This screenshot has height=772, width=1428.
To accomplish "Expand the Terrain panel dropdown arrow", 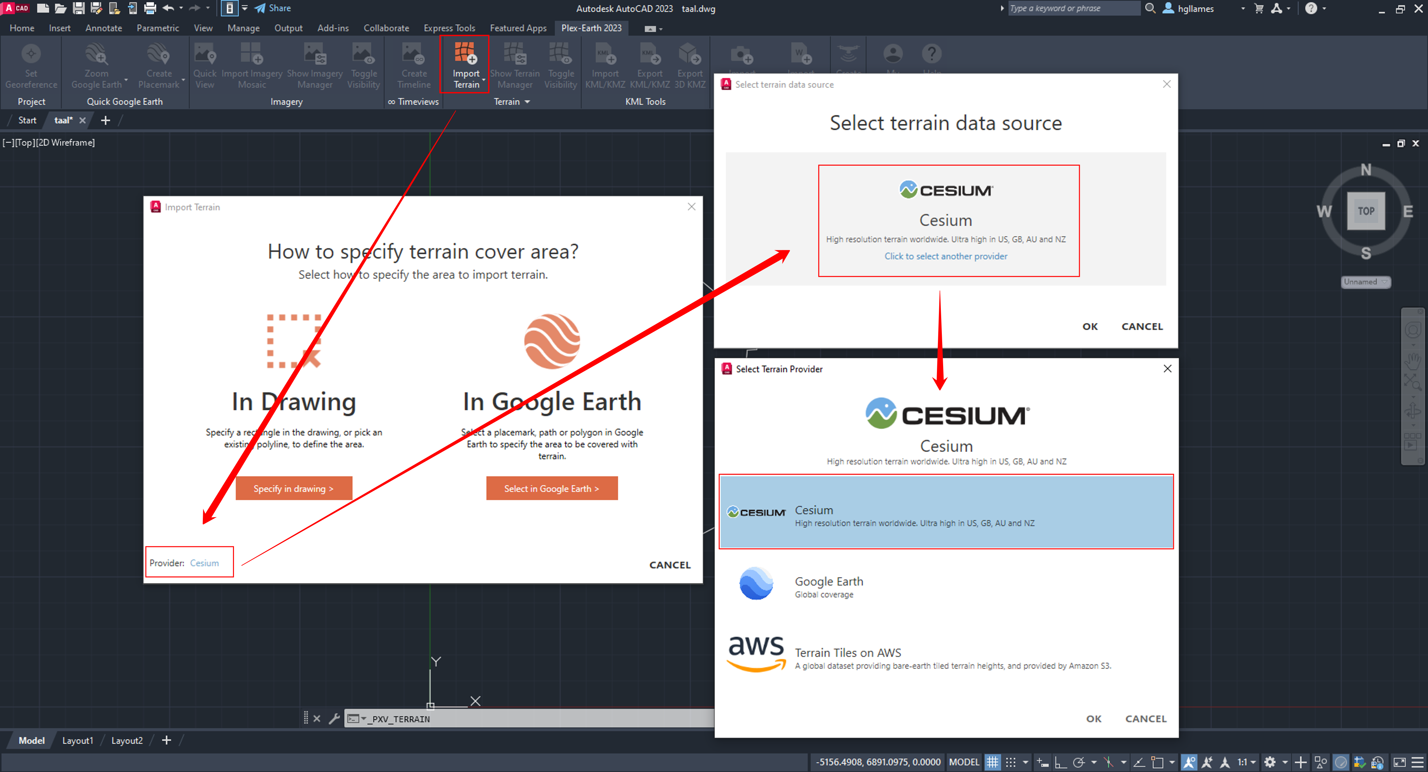I will pos(527,102).
